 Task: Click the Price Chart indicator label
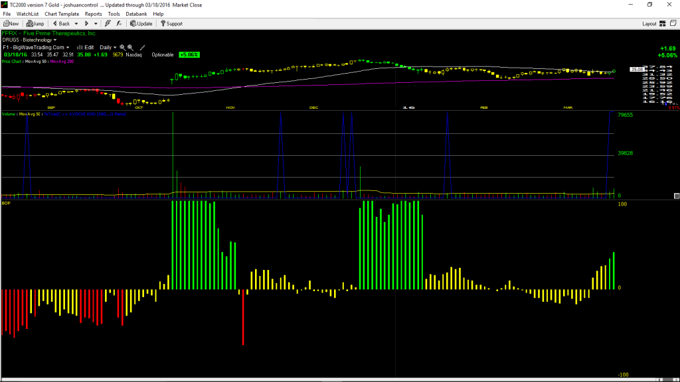point(12,62)
